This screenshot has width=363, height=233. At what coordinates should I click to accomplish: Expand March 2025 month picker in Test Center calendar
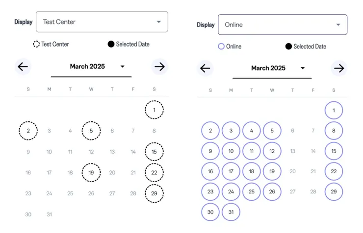[123, 67]
